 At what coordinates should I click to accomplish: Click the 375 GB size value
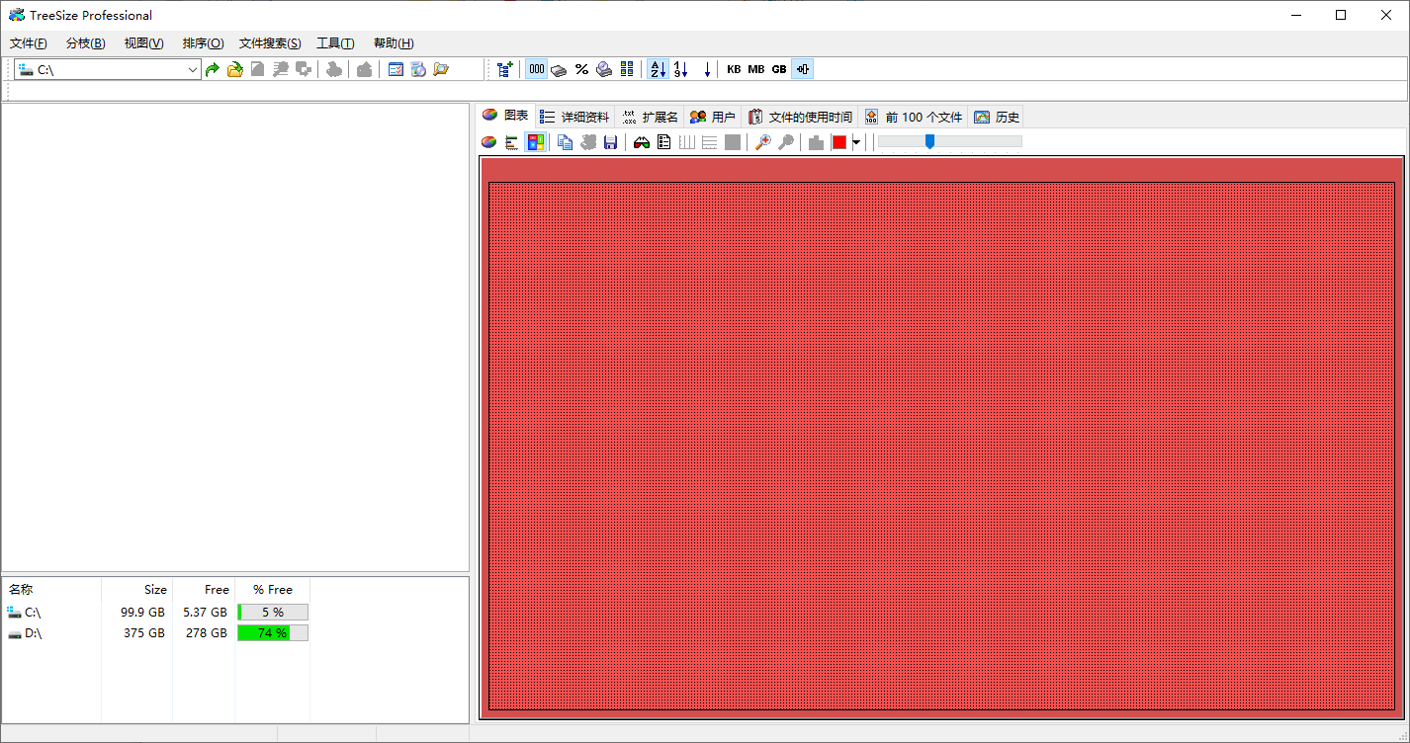[144, 633]
